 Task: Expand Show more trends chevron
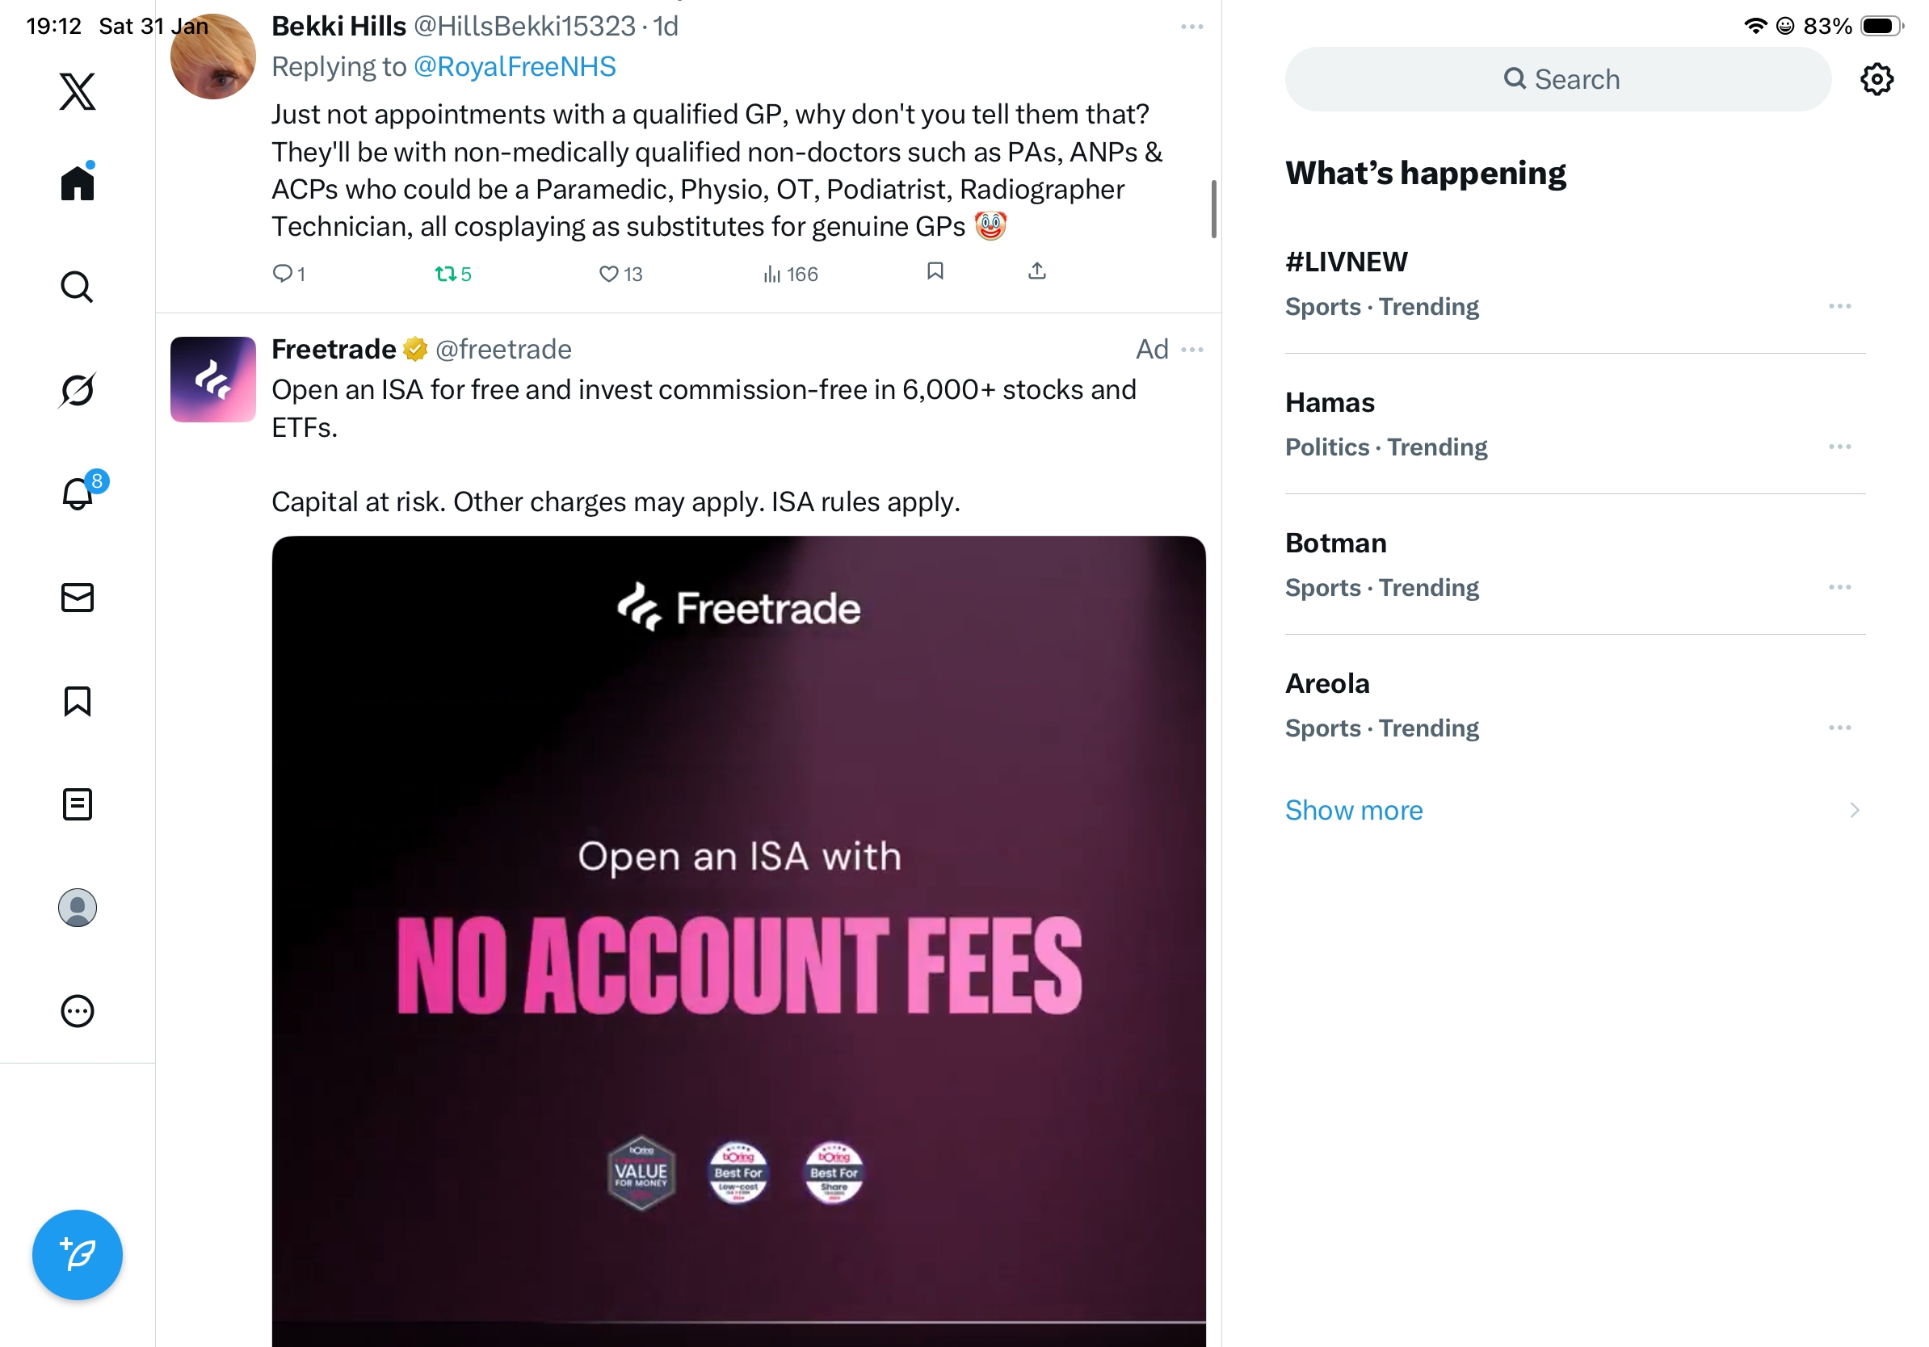pos(1853,811)
